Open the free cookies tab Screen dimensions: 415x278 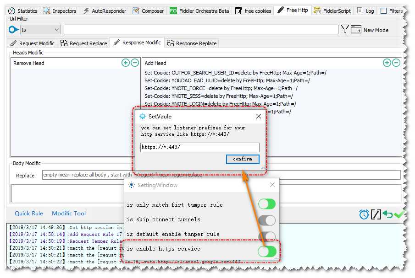[253, 11]
